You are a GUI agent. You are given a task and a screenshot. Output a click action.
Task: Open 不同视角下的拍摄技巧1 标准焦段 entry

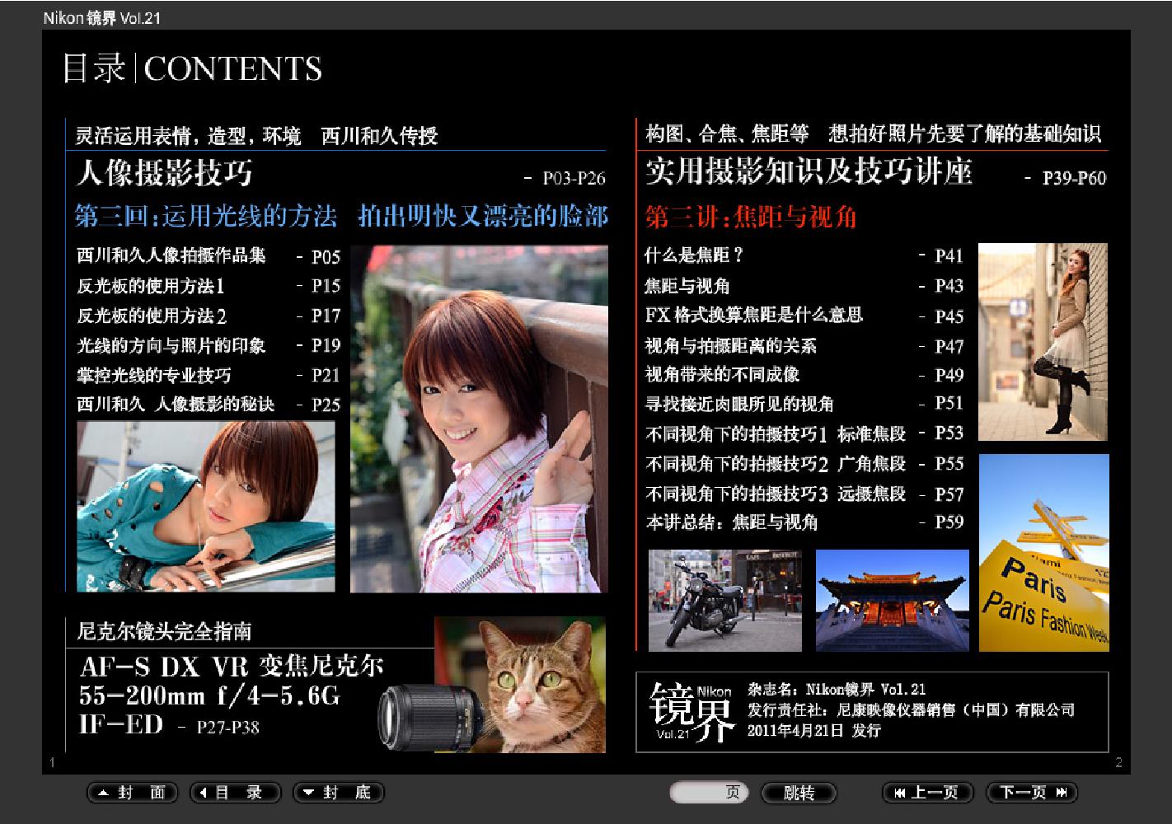coord(804,433)
